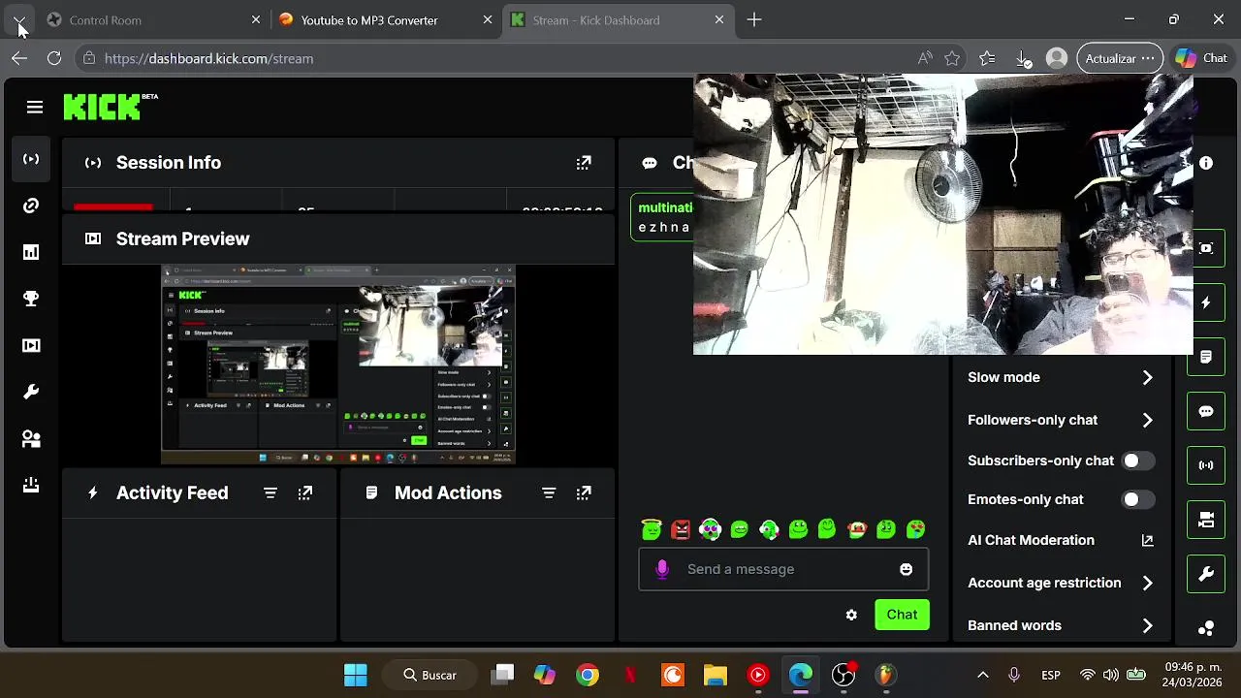Click the Actualizar update button

tap(1119, 58)
